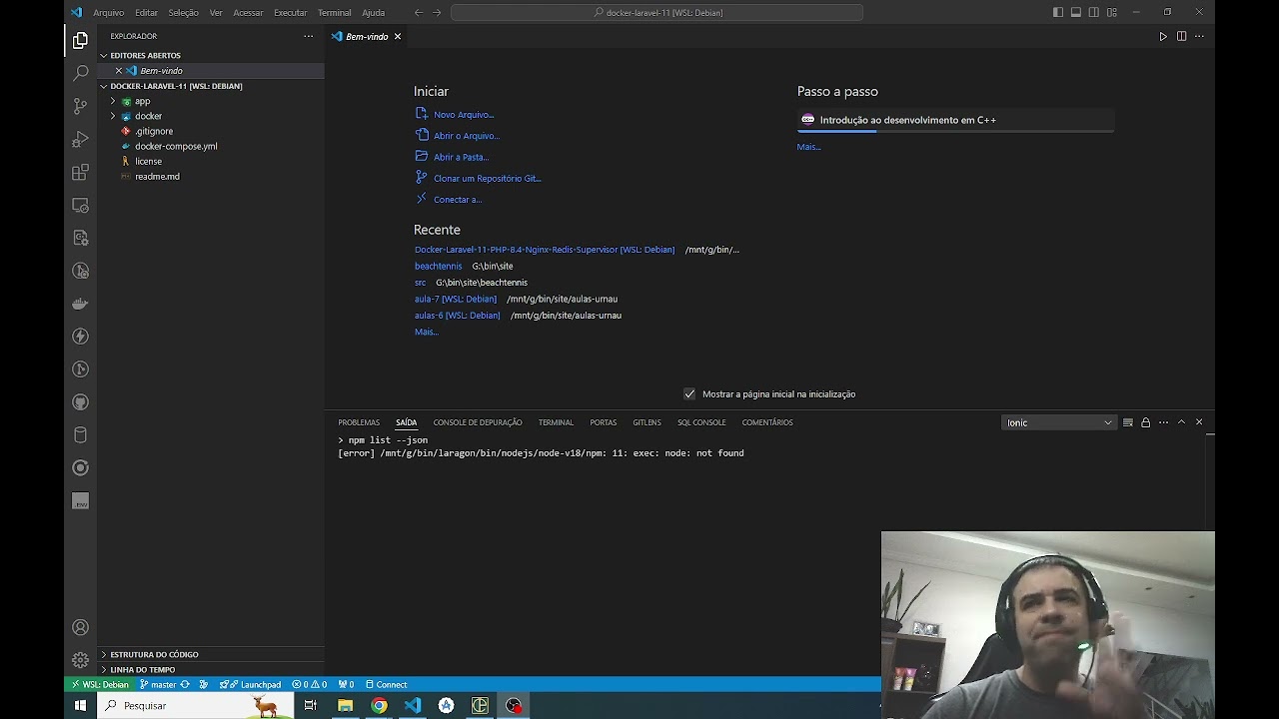Collapse the Editores Abertos section
This screenshot has width=1279, height=719.
coord(145,55)
